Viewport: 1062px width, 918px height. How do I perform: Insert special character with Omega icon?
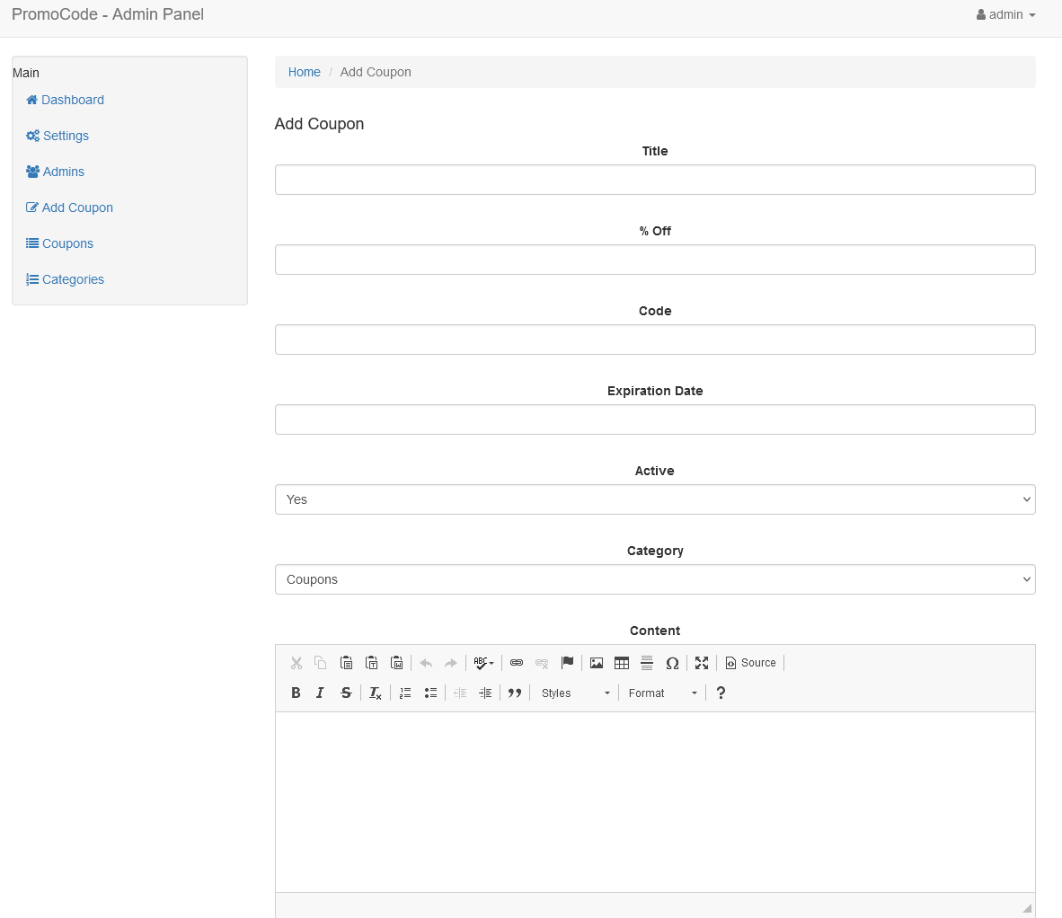point(672,663)
